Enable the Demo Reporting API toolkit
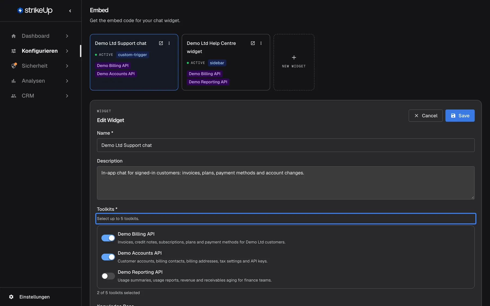Viewport: 490px width, 306px height. 108,276
